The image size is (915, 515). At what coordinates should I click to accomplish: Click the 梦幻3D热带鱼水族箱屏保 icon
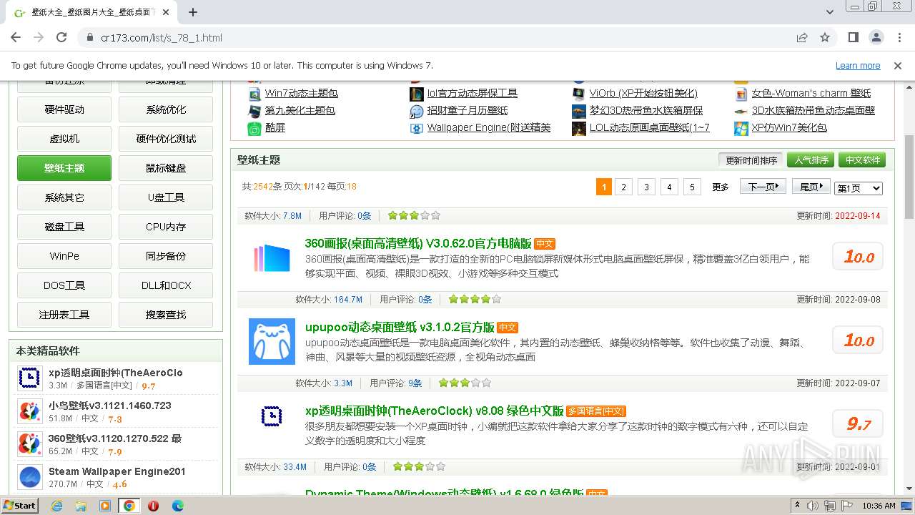coord(579,111)
